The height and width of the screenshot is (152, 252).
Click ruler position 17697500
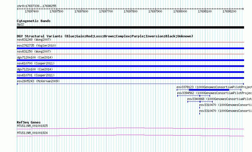(x=56, y=11)
